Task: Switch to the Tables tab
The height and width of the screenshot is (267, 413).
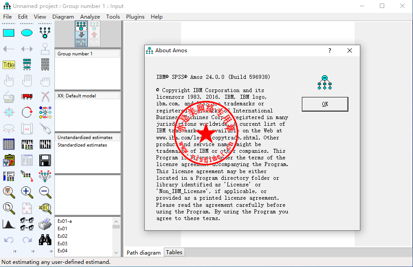Action: [174, 252]
